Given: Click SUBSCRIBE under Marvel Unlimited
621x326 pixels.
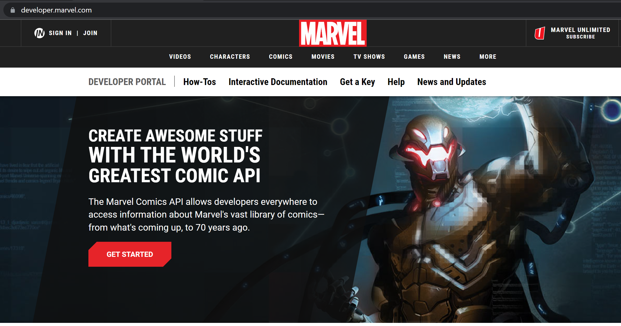Looking at the screenshot, I should tap(580, 37).
